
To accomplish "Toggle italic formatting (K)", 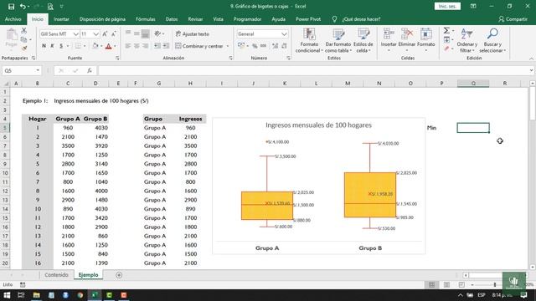I will click(x=52, y=46).
